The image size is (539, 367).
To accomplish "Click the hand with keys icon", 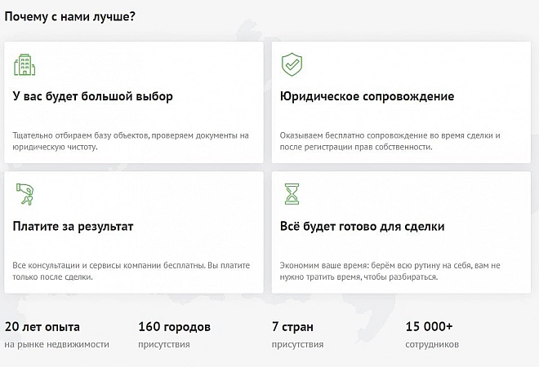I will click(24, 194).
